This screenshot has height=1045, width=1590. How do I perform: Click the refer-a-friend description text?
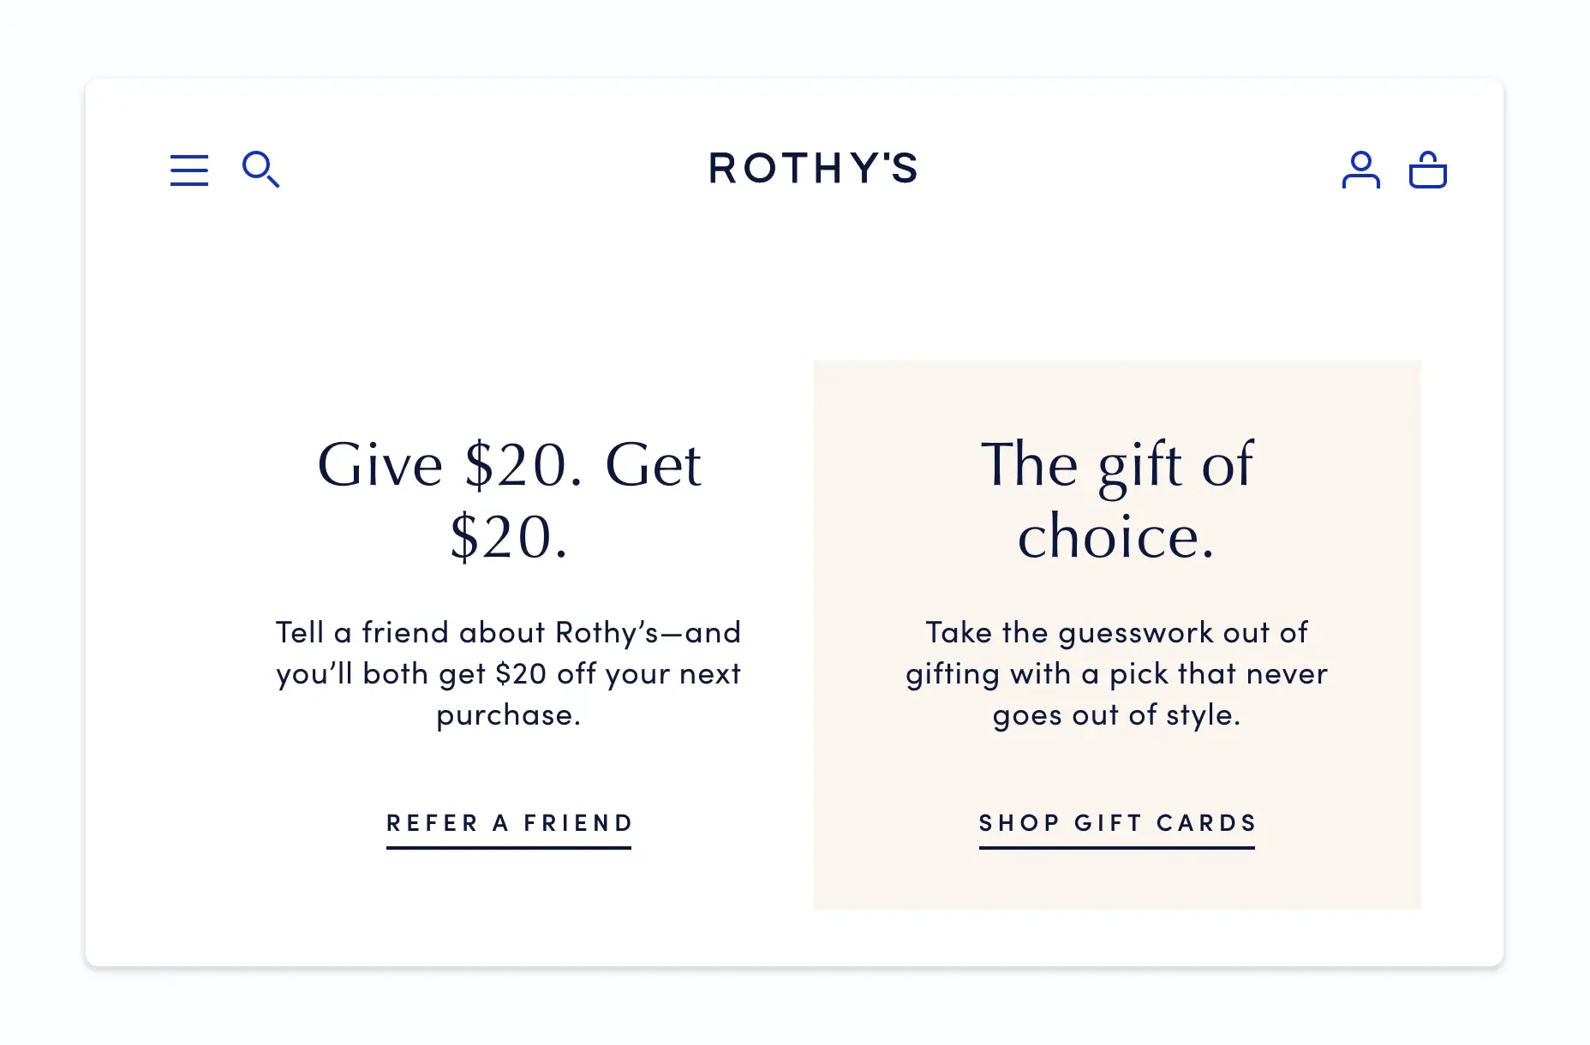coord(508,674)
